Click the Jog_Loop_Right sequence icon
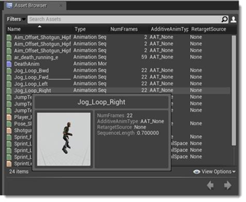This screenshot has height=202, width=246. pos(9,91)
